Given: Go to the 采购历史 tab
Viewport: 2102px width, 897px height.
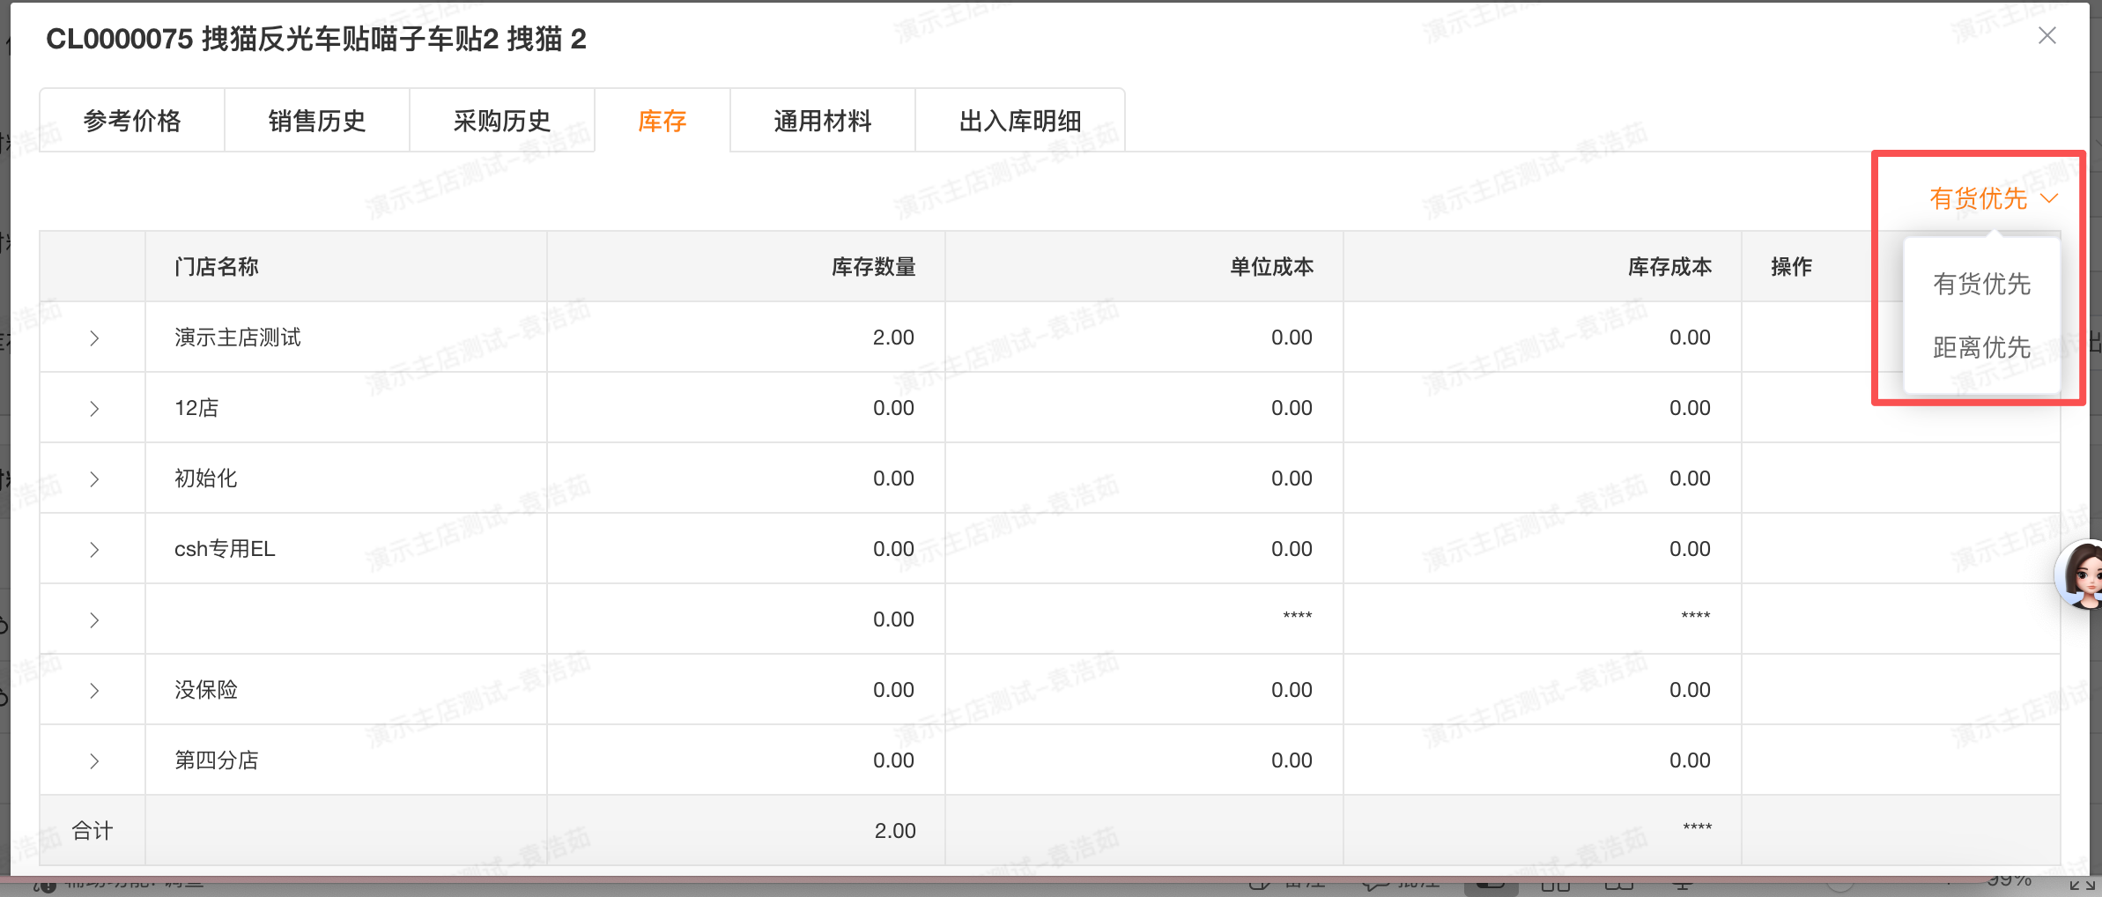Looking at the screenshot, I should [502, 121].
